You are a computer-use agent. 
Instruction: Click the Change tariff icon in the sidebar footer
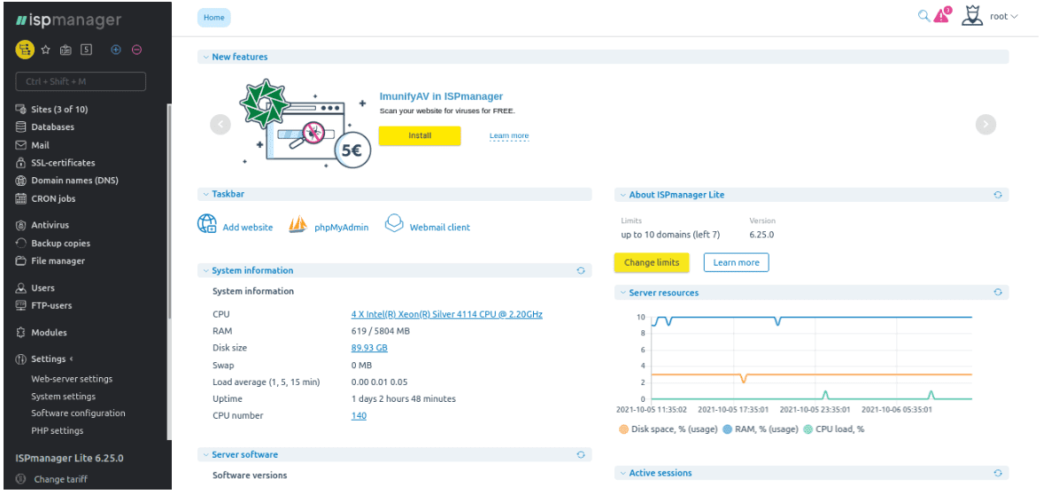coord(20,479)
